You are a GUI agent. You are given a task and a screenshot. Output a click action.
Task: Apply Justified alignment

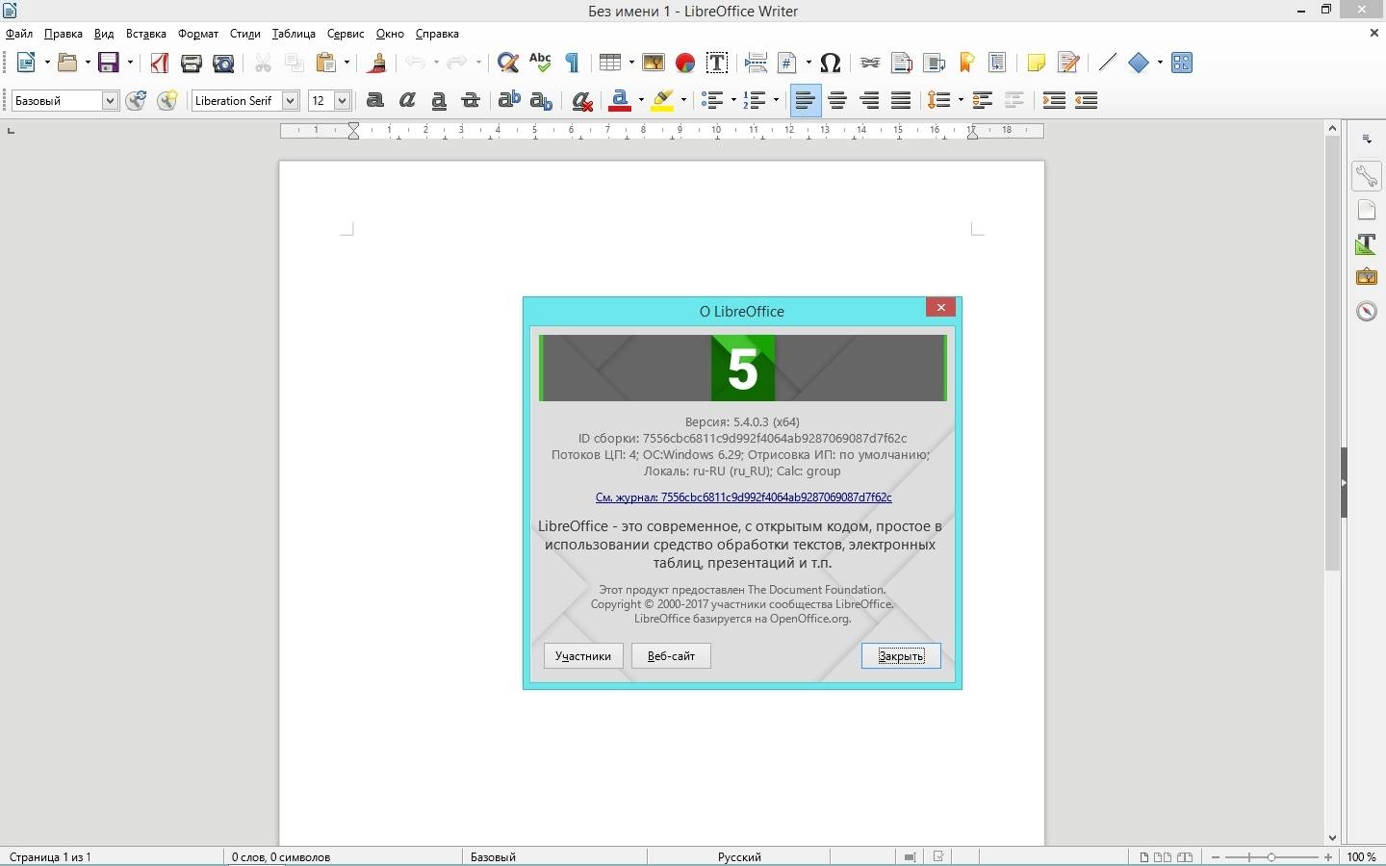click(x=901, y=100)
